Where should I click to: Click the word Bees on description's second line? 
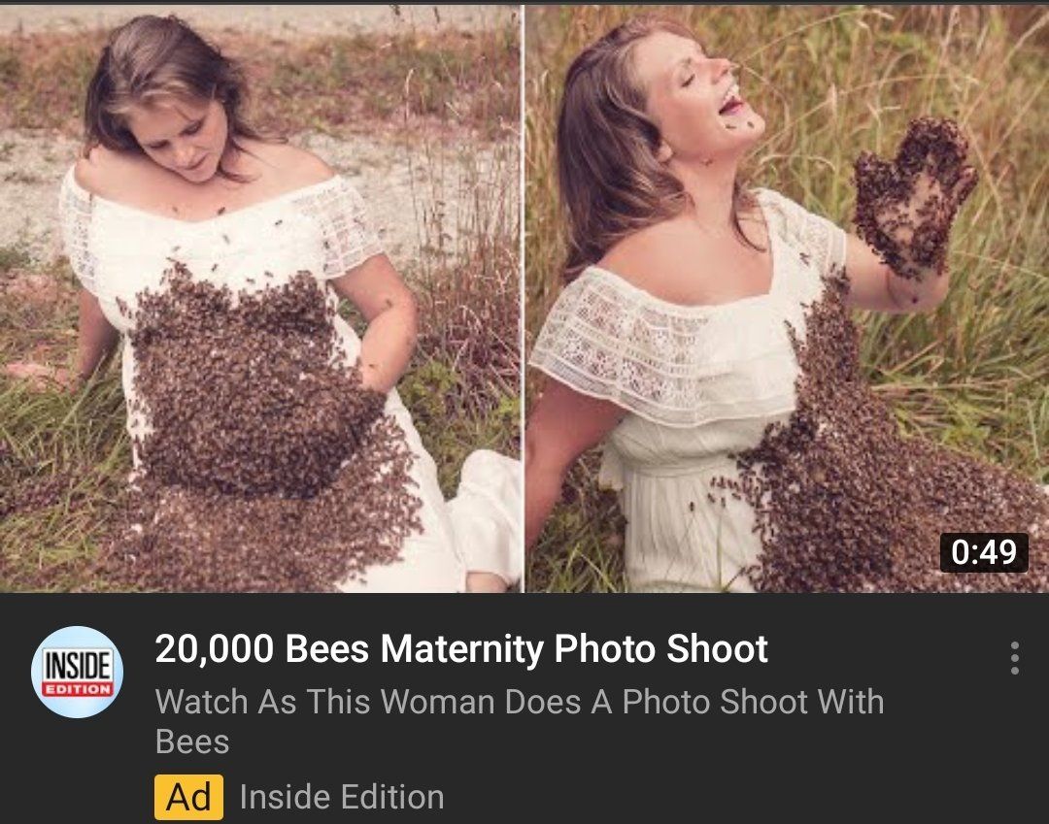[191, 742]
